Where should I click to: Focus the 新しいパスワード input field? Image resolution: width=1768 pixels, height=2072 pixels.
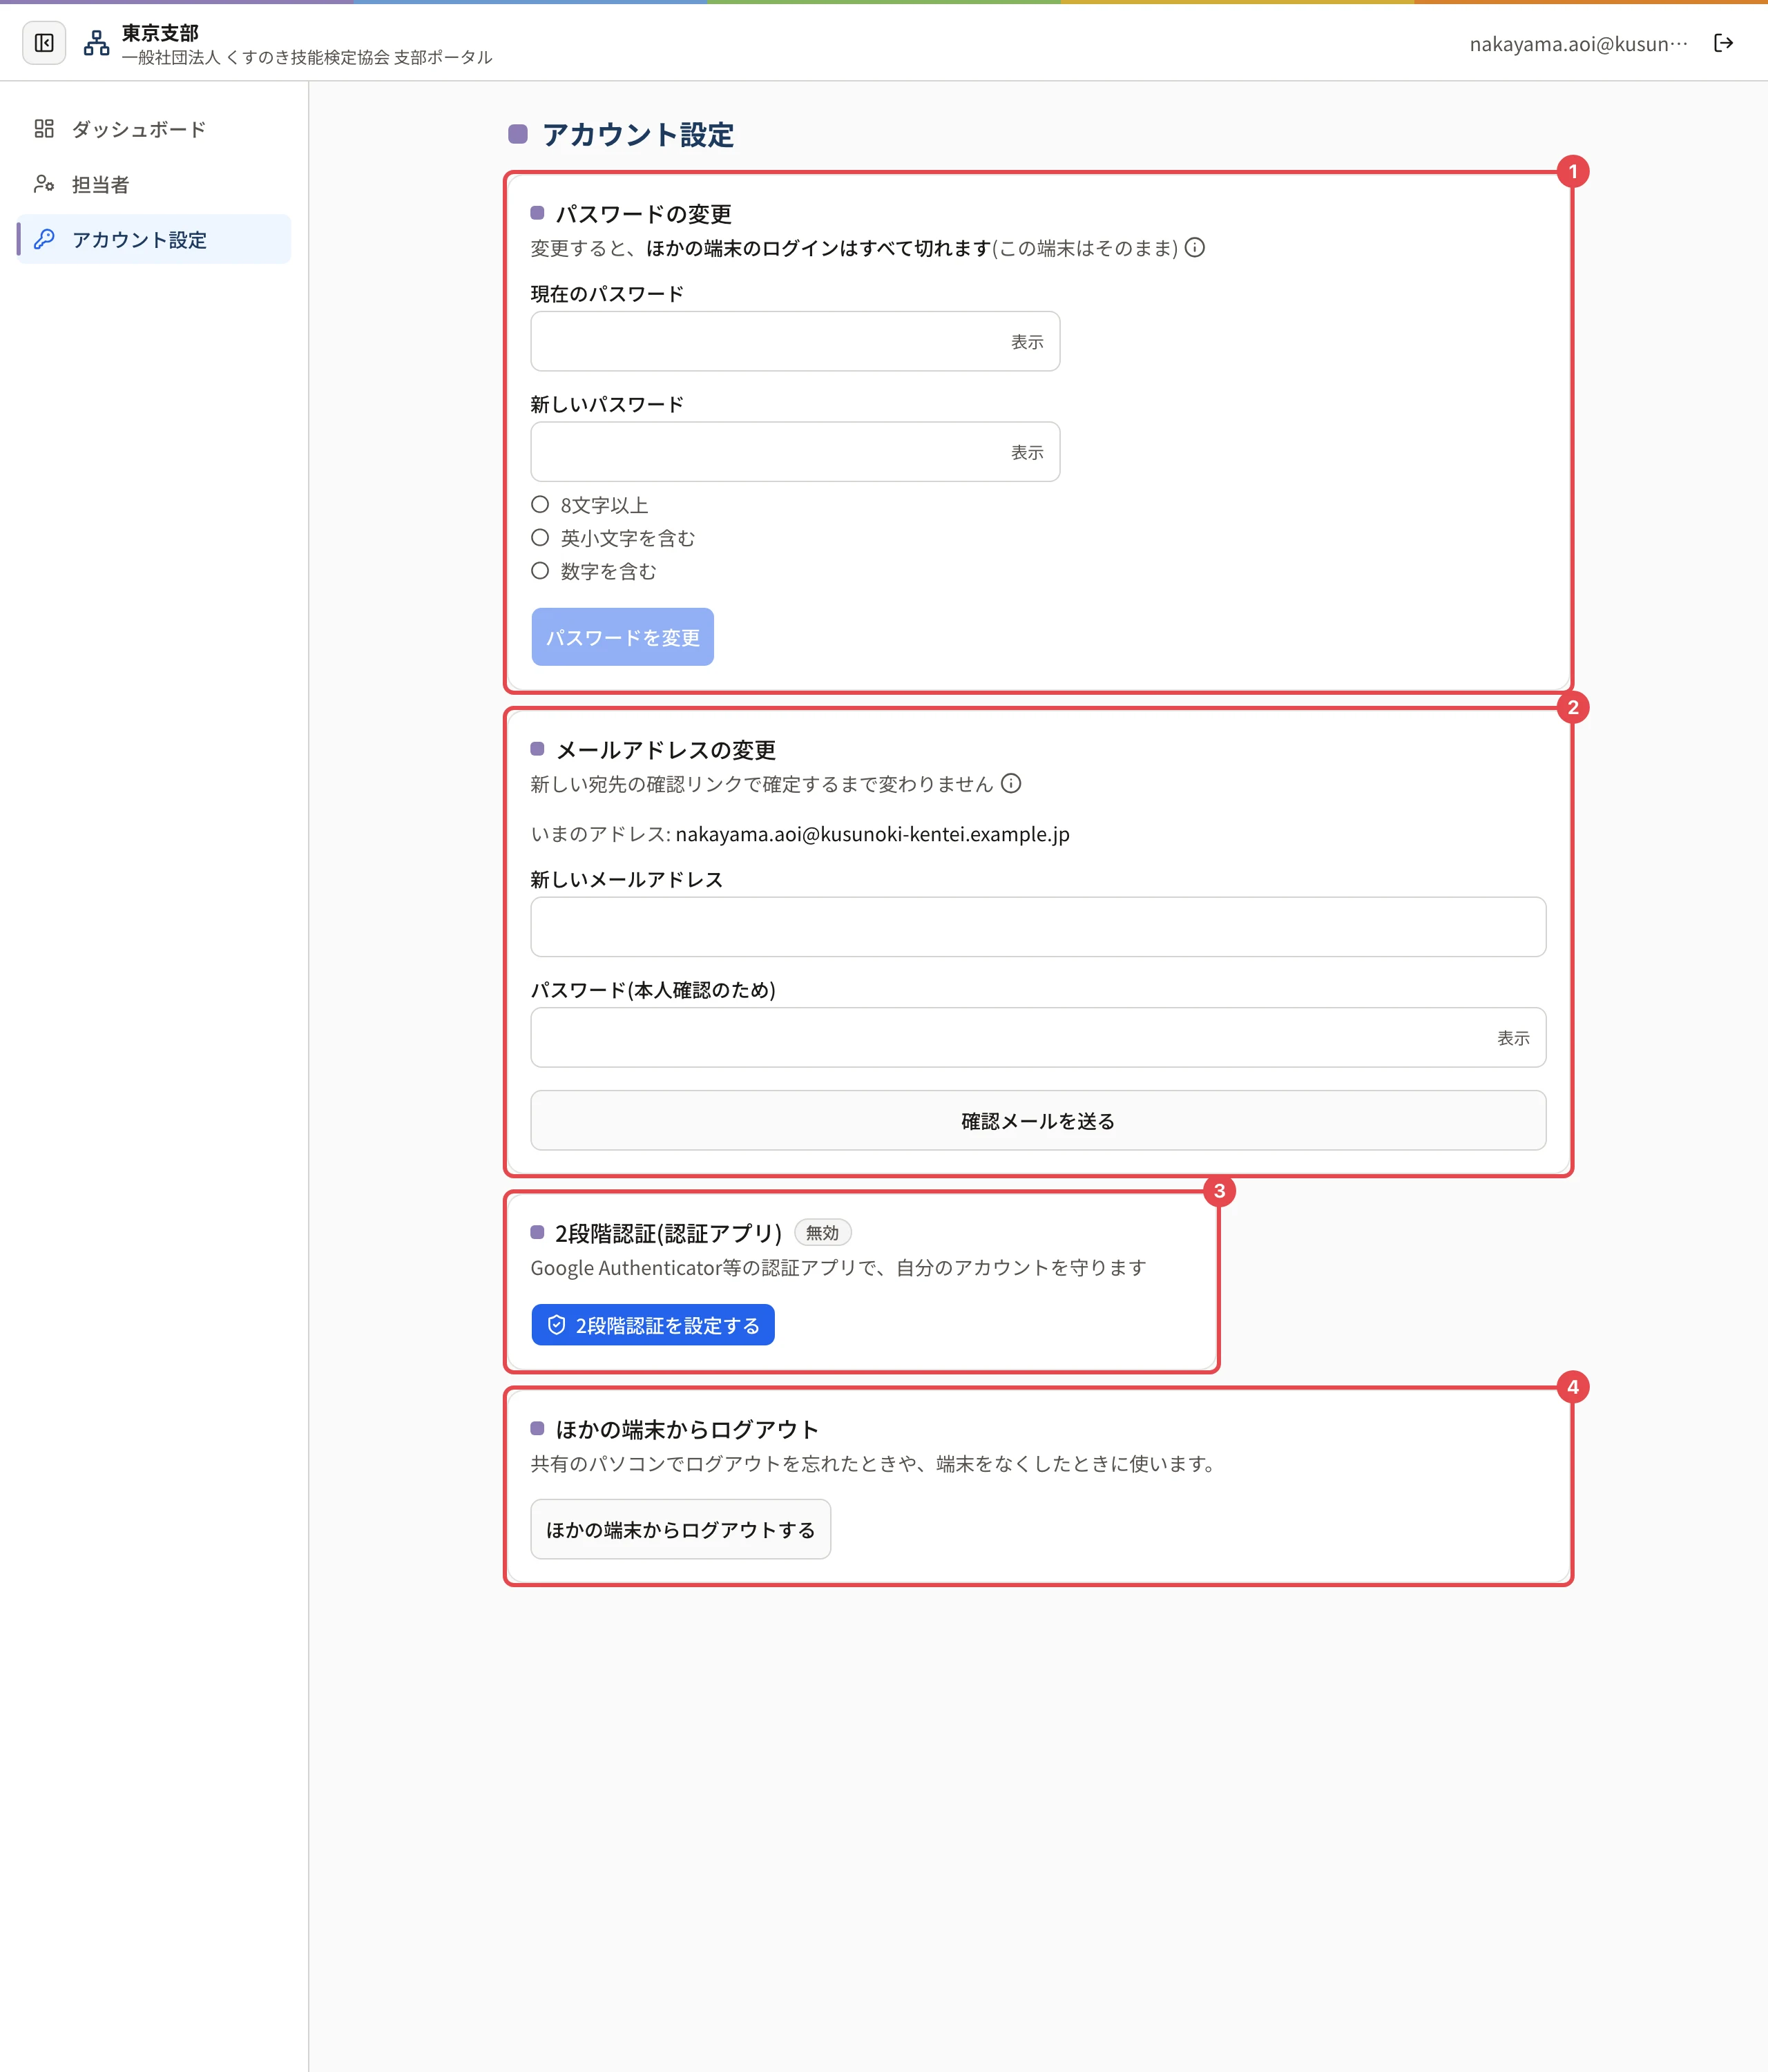click(x=795, y=451)
